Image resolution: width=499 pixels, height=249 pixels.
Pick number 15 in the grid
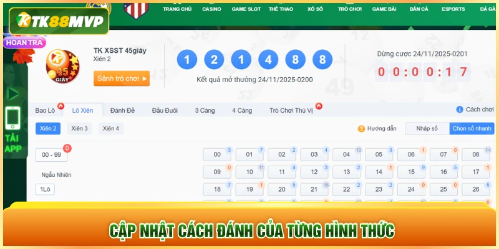[411, 172]
